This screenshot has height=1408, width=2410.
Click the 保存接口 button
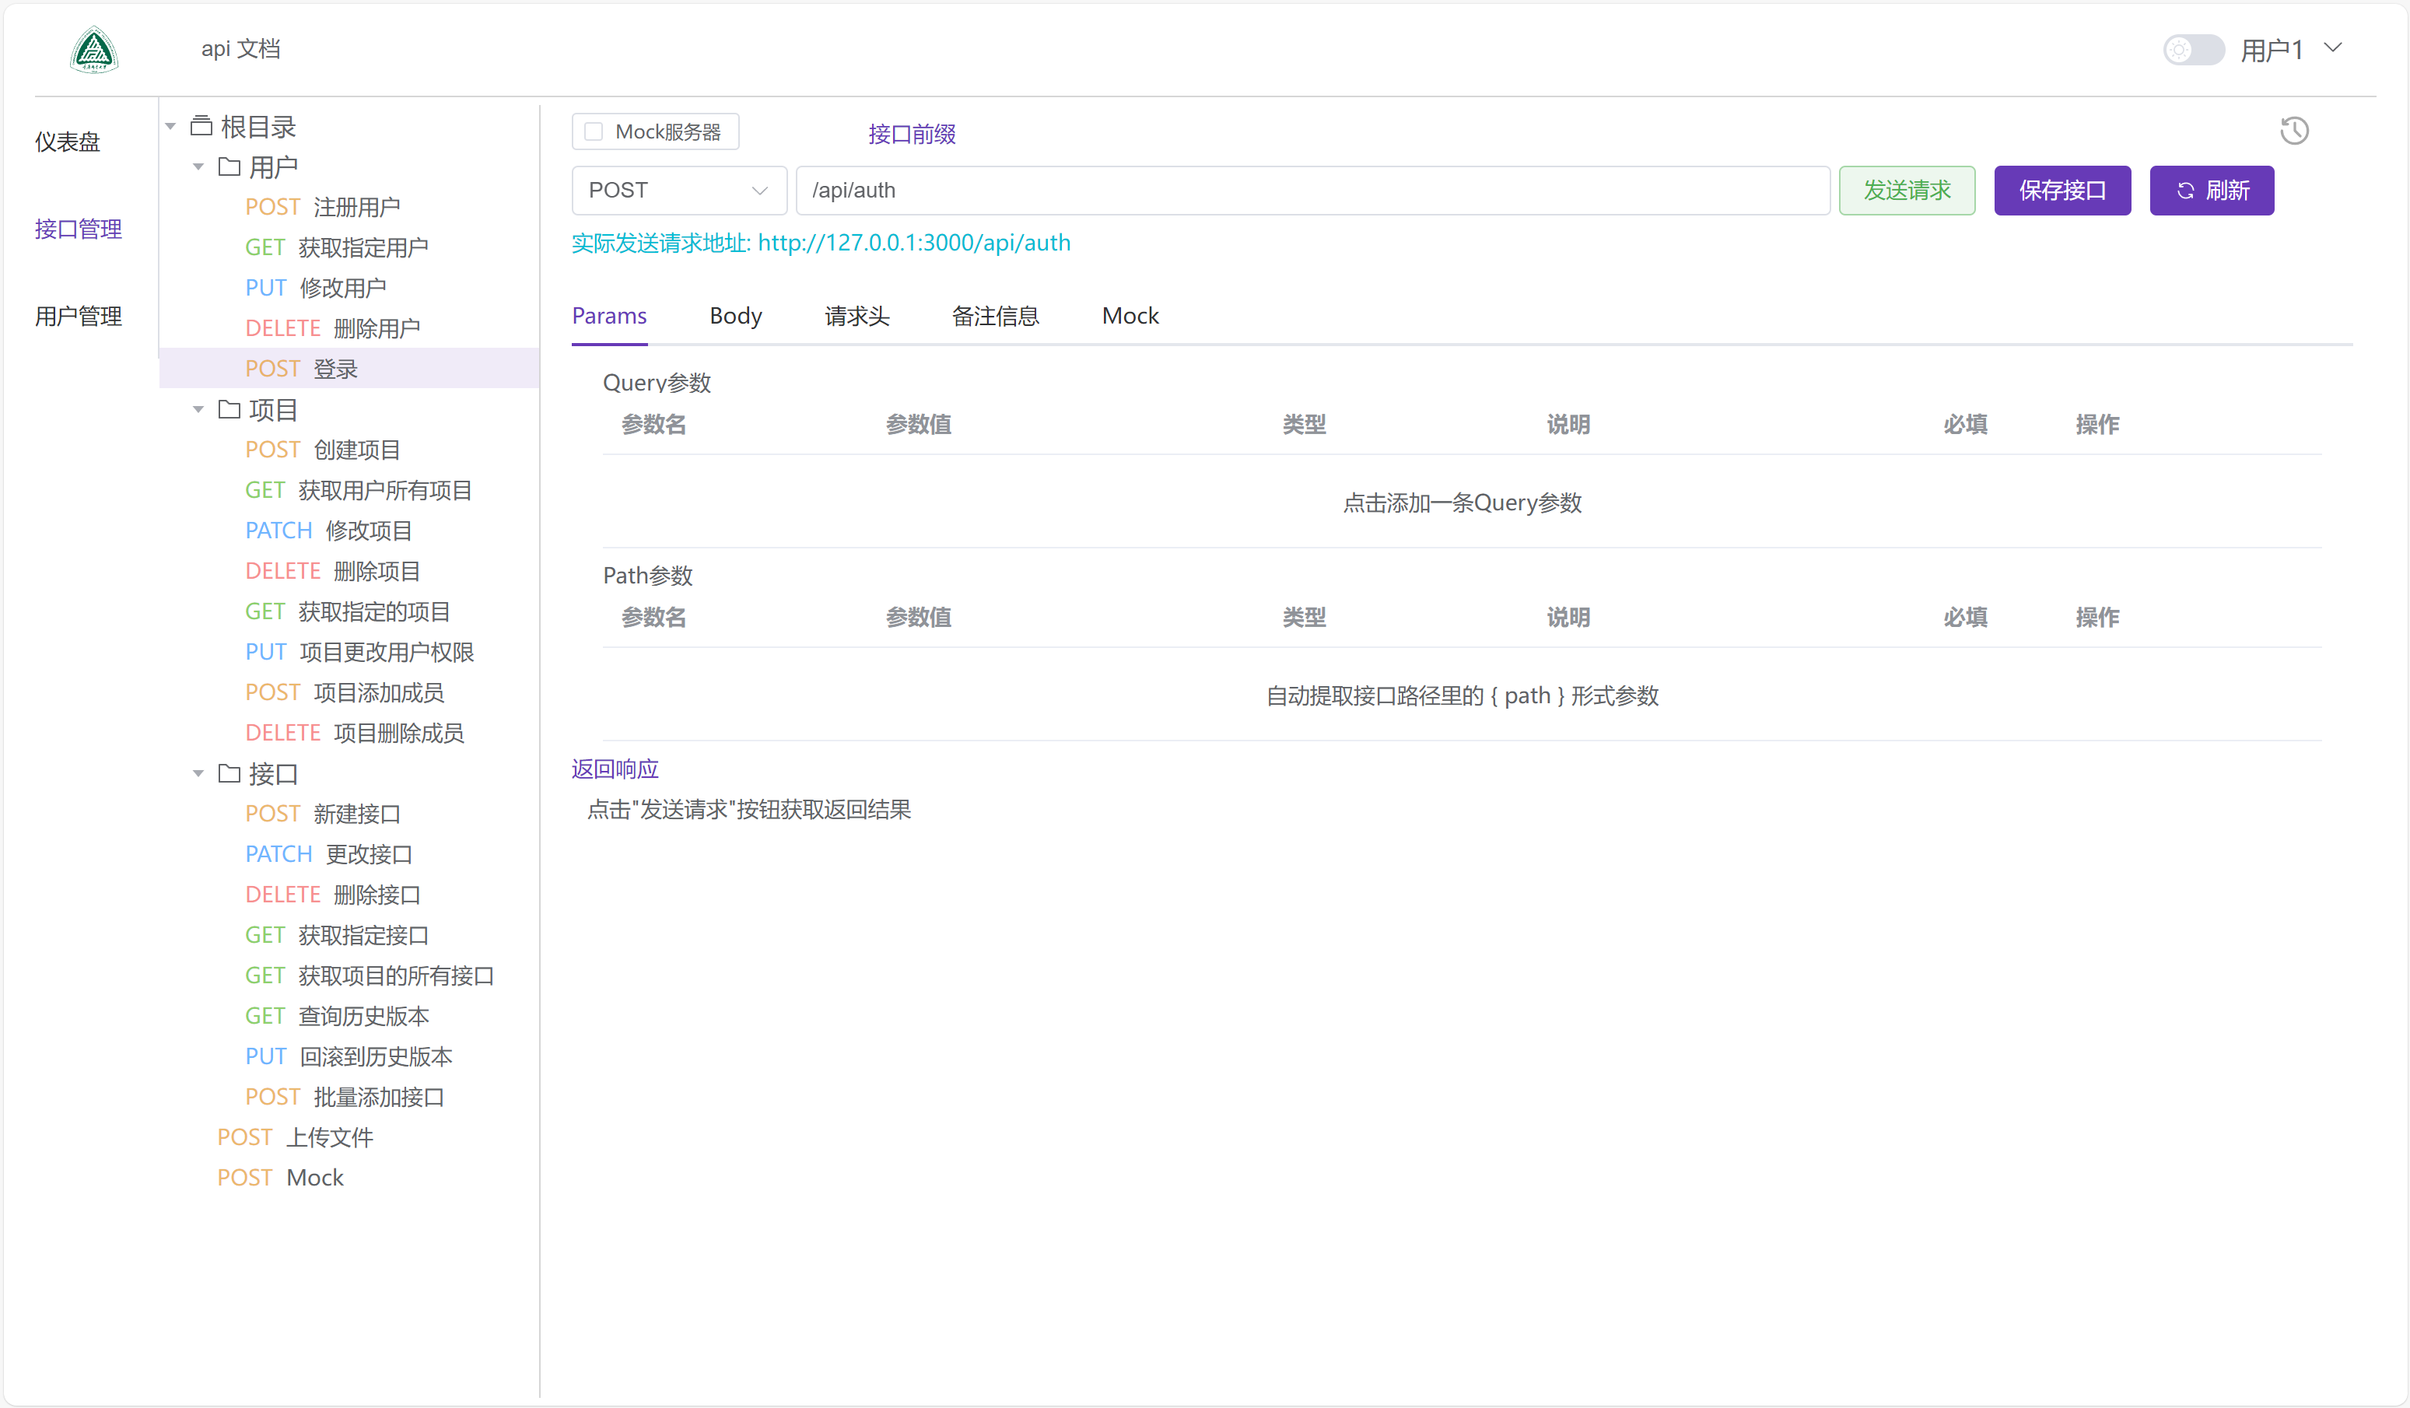pos(2062,191)
